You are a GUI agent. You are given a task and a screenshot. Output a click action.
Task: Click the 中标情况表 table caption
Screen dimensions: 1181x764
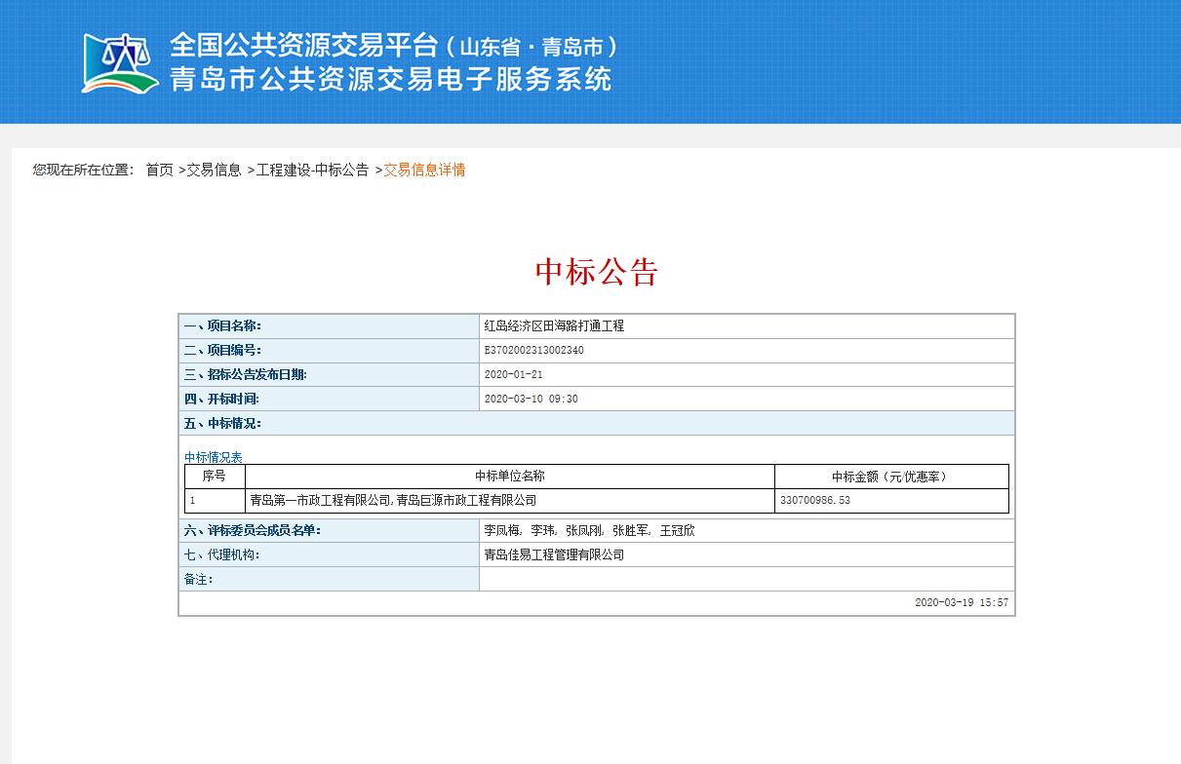click(214, 457)
